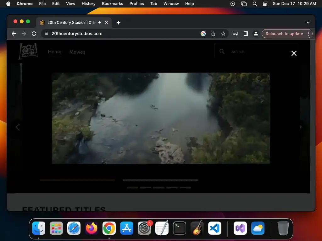The width and height of the screenshot is (322, 241).
Task: Open the Chrome profile icon
Action: click(256, 34)
